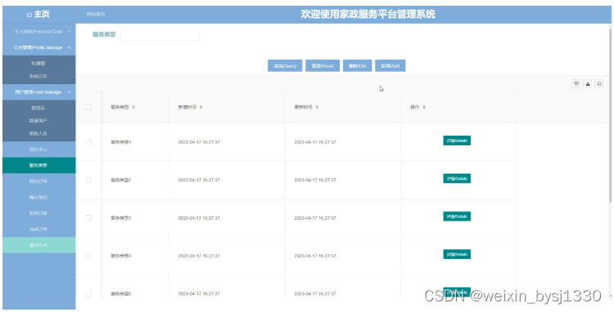
Task: Click the sort icon beside 操作 header
Action: point(424,107)
